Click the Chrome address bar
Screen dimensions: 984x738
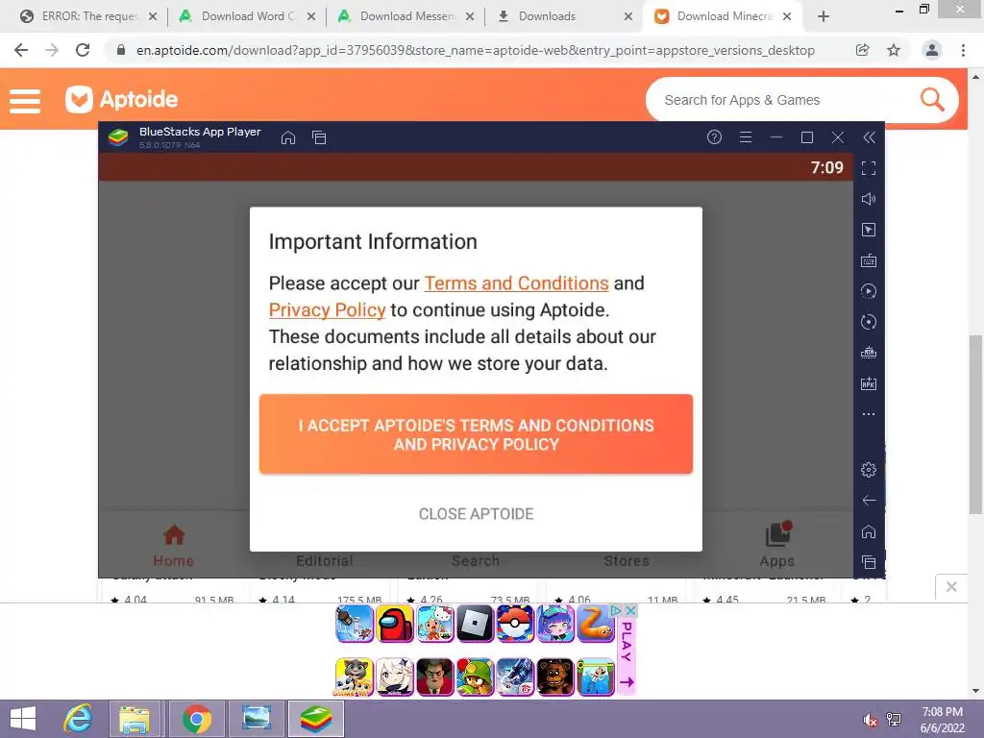point(475,50)
